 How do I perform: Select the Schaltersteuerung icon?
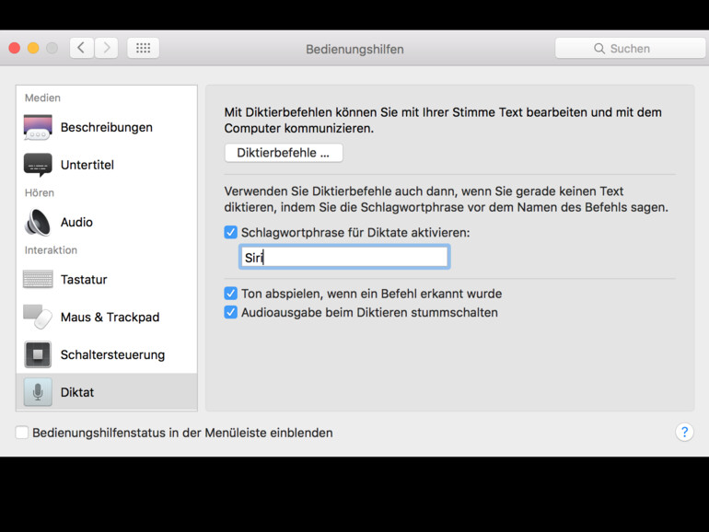(38, 354)
